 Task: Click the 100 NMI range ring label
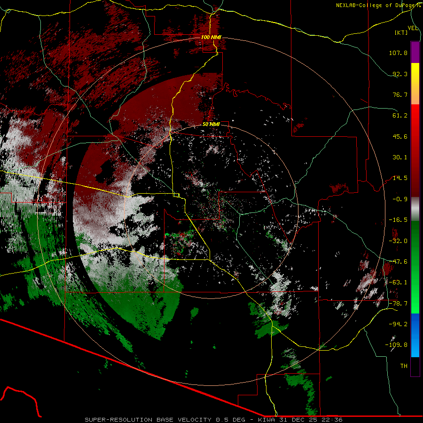coord(211,37)
